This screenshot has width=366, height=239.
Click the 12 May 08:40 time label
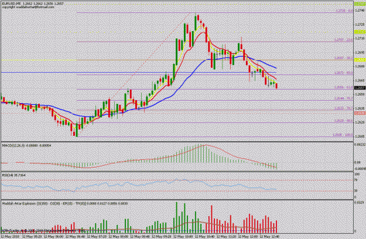tap(139, 237)
